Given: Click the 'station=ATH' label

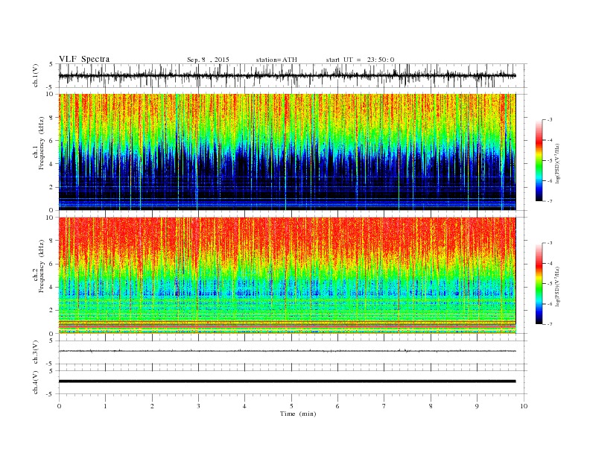Looking at the screenshot, I should [x=276, y=60].
